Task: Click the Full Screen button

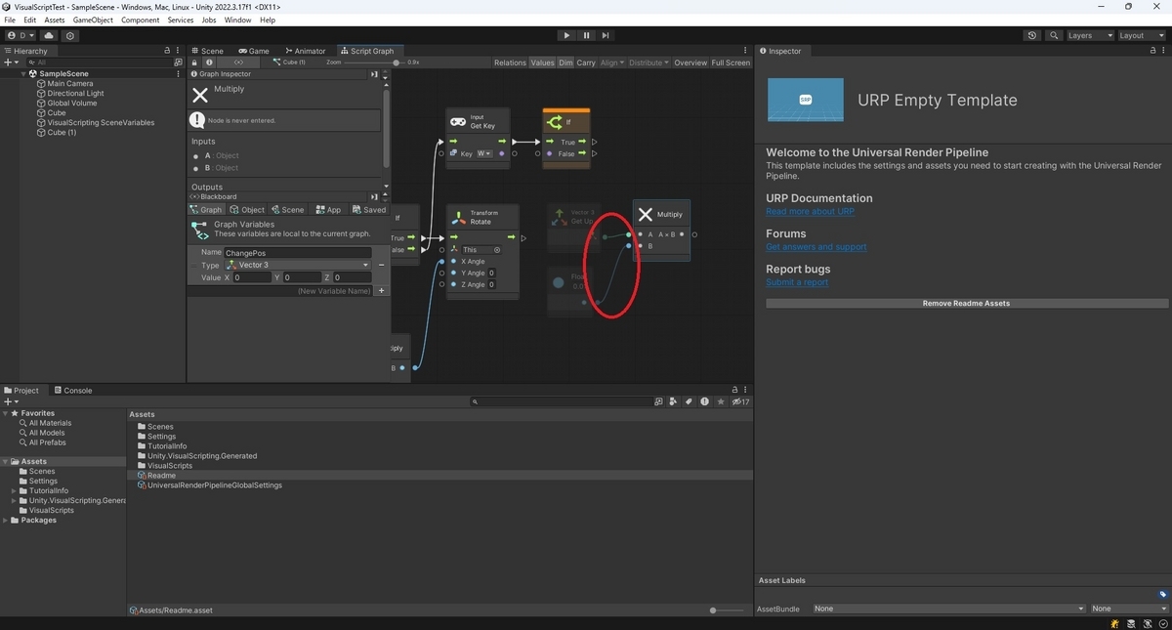Action: point(731,63)
